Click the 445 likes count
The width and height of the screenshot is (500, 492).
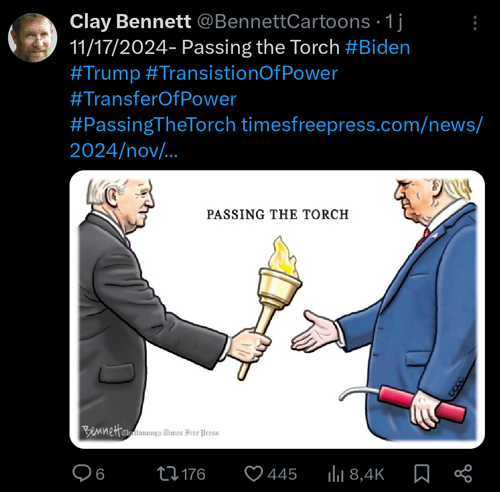tap(282, 474)
